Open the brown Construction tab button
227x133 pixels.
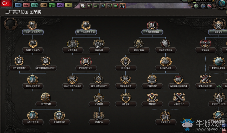43,5
